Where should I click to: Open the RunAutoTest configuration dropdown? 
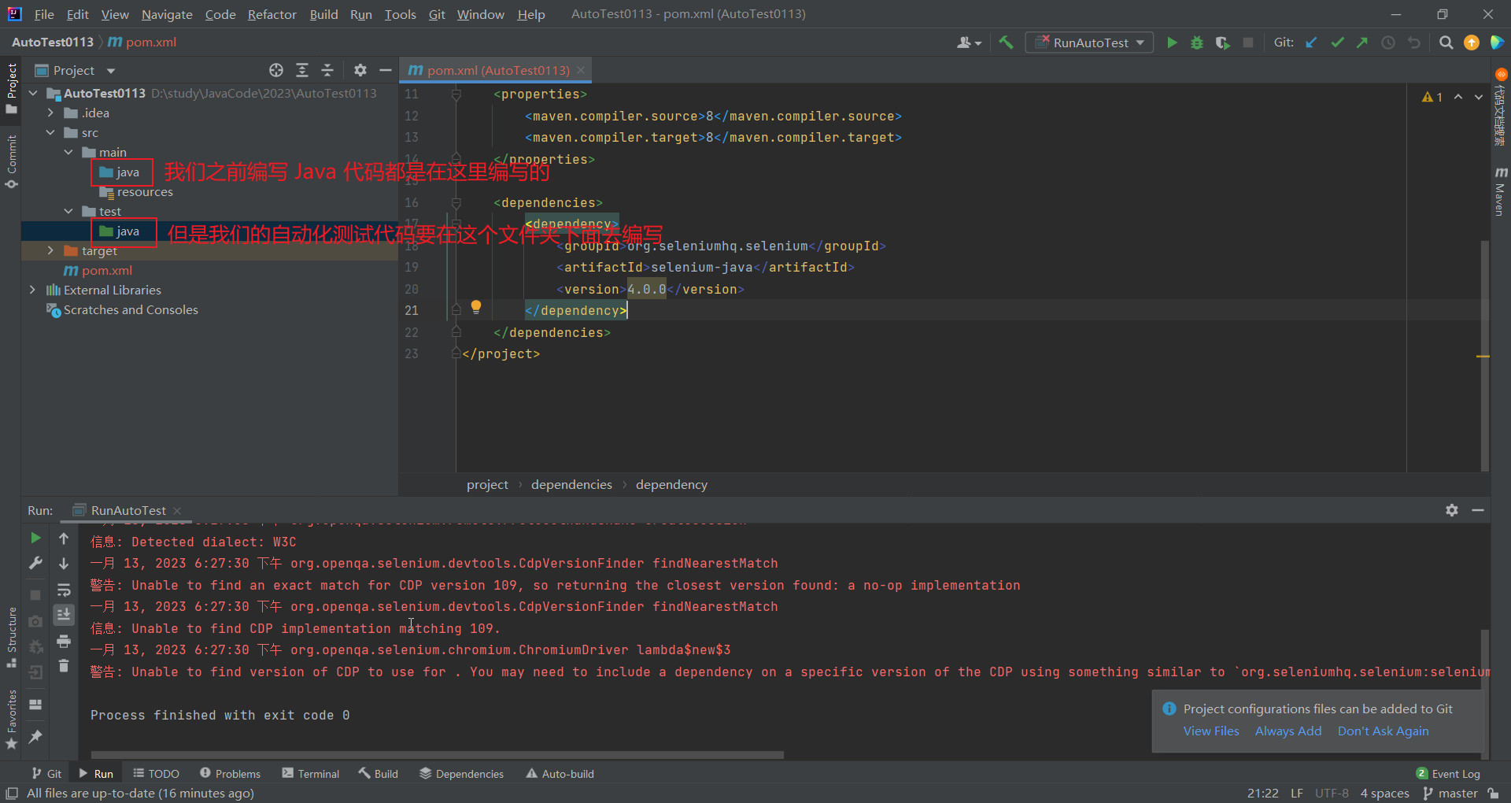[x=1089, y=43]
